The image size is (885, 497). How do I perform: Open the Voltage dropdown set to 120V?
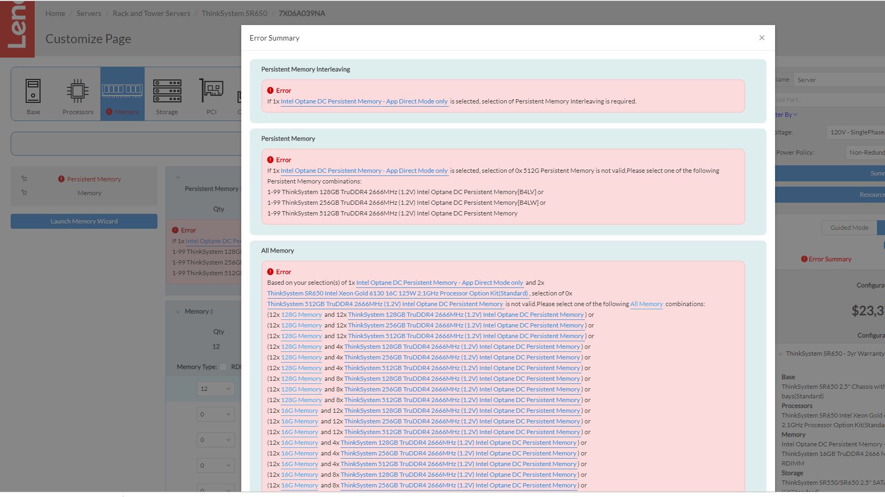tap(855, 132)
